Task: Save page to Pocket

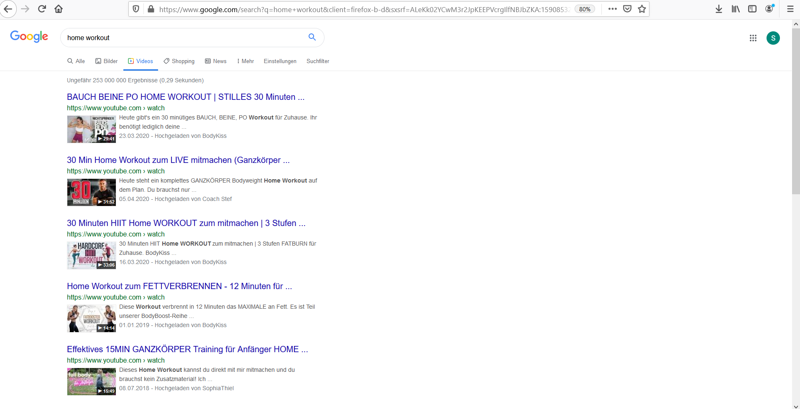Action: (627, 9)
